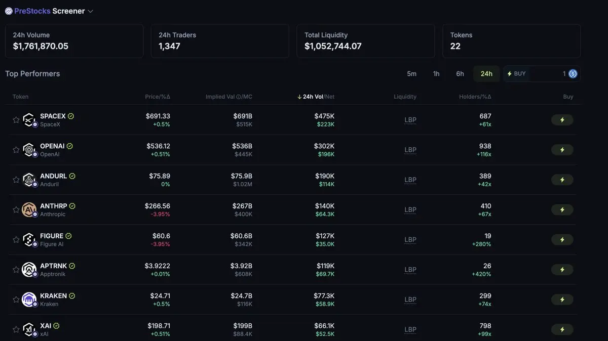608x341 pixels.
Task: Quick buy OPENAI with lightning button
Action: tap(562, 150)
